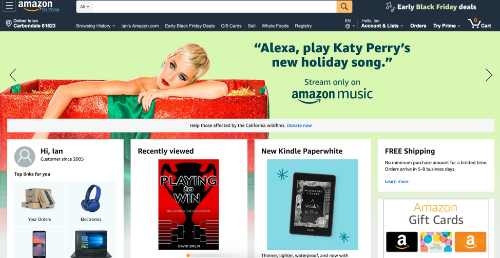Select Whole Foods in navigation bar

tap(275, 26)
